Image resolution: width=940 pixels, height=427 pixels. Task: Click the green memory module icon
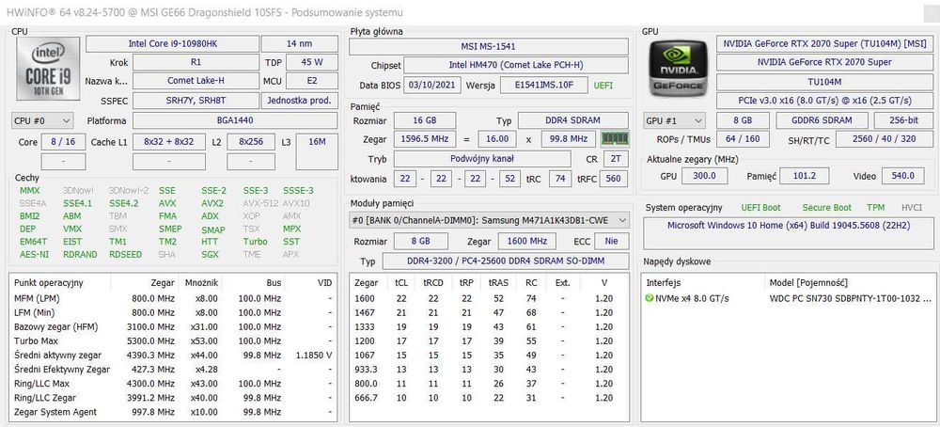(615, 138)
